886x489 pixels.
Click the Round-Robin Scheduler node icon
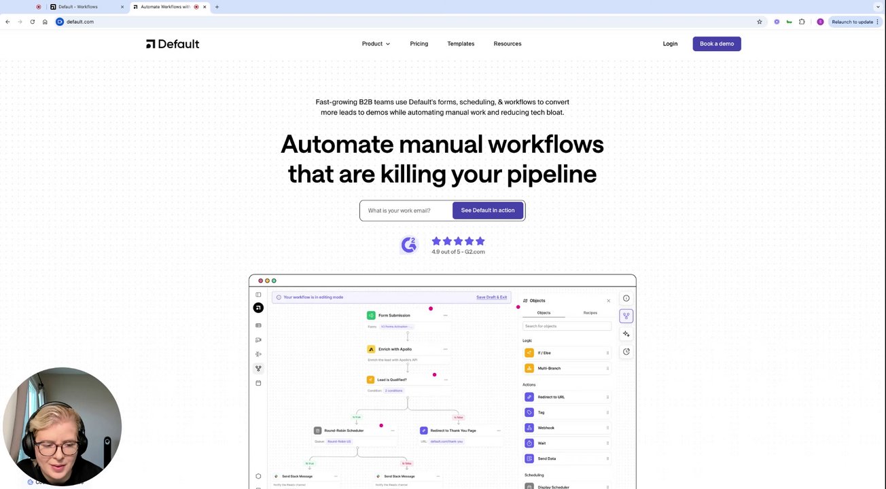click(x=317, y=431)
